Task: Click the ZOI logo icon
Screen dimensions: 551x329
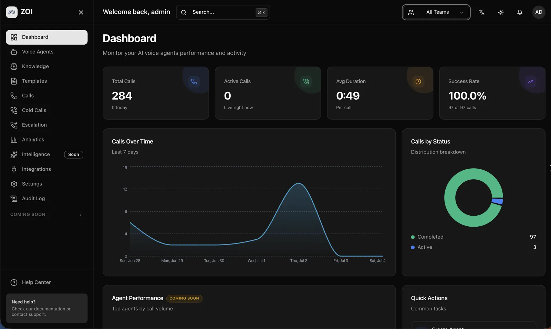Action: (x=12, y=12)
